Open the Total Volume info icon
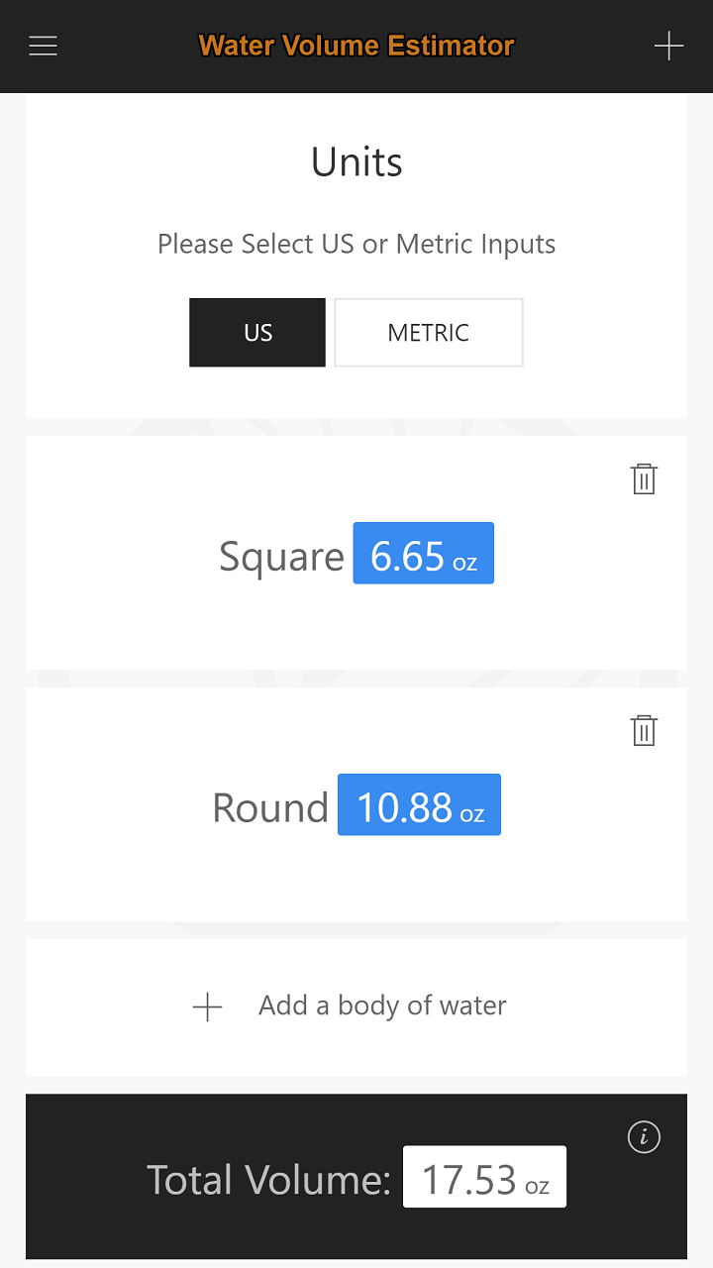The image size is (713, 1268). pyautogui.click(x=644, y=1137)
